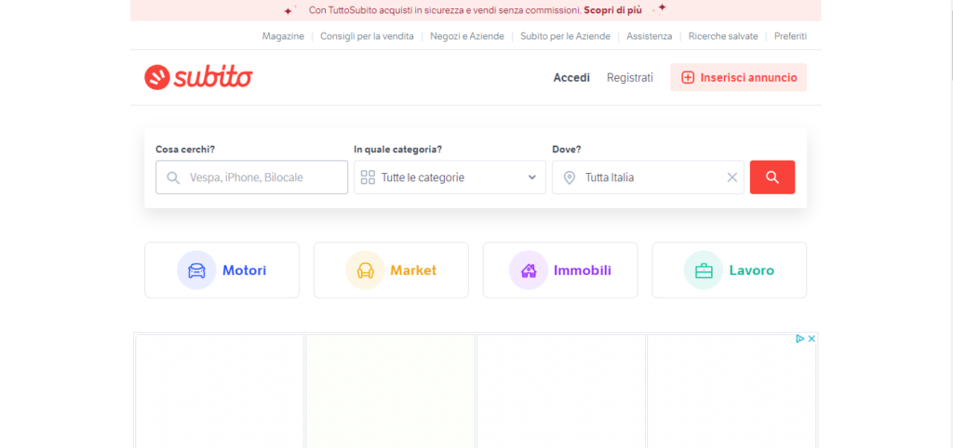Click the grid icon beside 'Tutte le categorie'

pos(368,178)
